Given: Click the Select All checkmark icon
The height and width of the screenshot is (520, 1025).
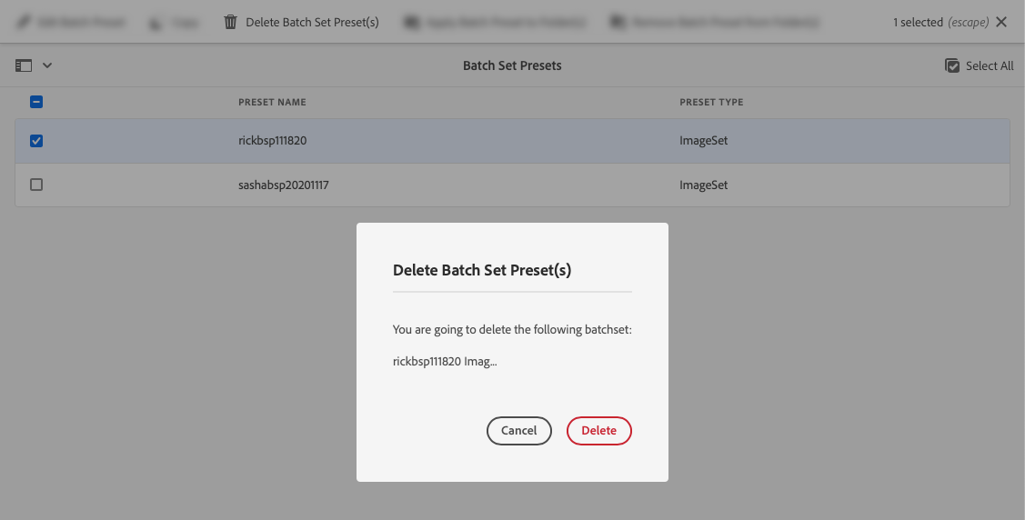Looking at the screenshot, I should point(951,65).
